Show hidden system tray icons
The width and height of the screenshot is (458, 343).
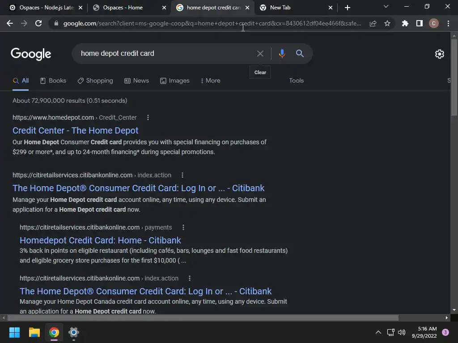click(x=378, y=332)
